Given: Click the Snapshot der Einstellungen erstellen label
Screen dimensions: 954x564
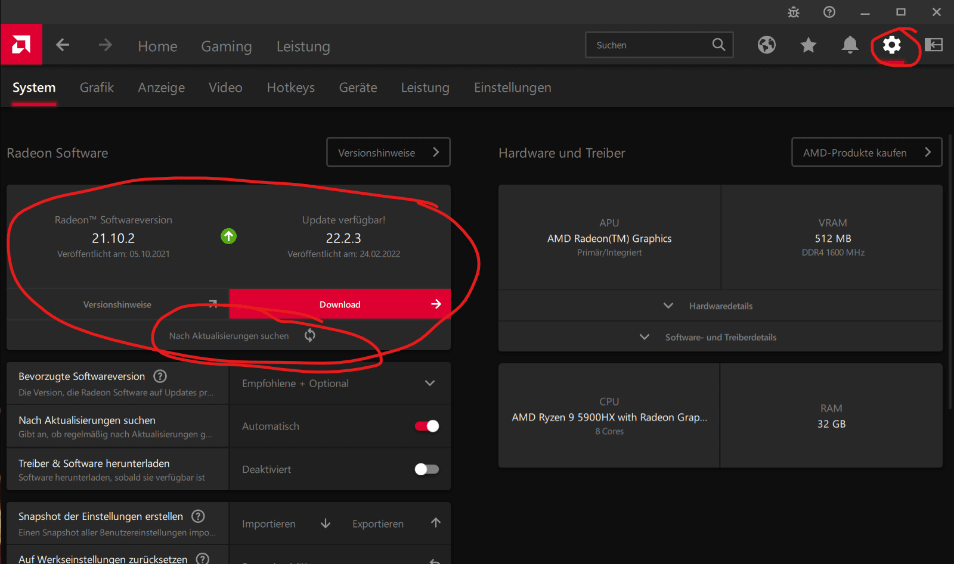Looking at the screenshot, I should (101, 516).
